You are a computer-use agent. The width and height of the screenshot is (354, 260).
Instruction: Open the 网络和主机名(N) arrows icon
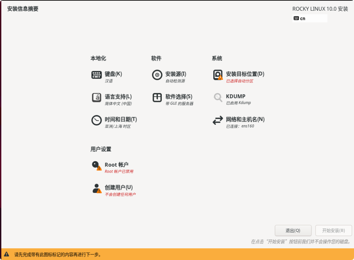click(217, 121)
